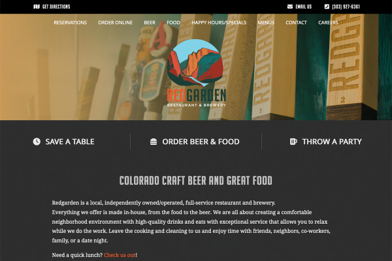Open the Menus navigation link
Image resolution: width=392 pixels, height=261 pixels.
coord(266,22)
